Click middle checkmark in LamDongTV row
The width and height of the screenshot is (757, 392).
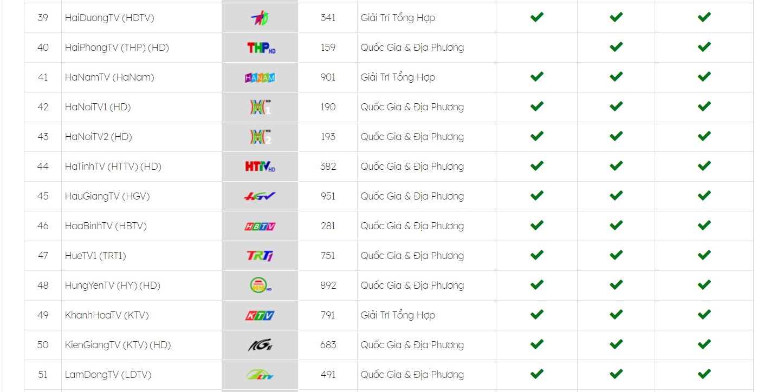pos(616,374)
